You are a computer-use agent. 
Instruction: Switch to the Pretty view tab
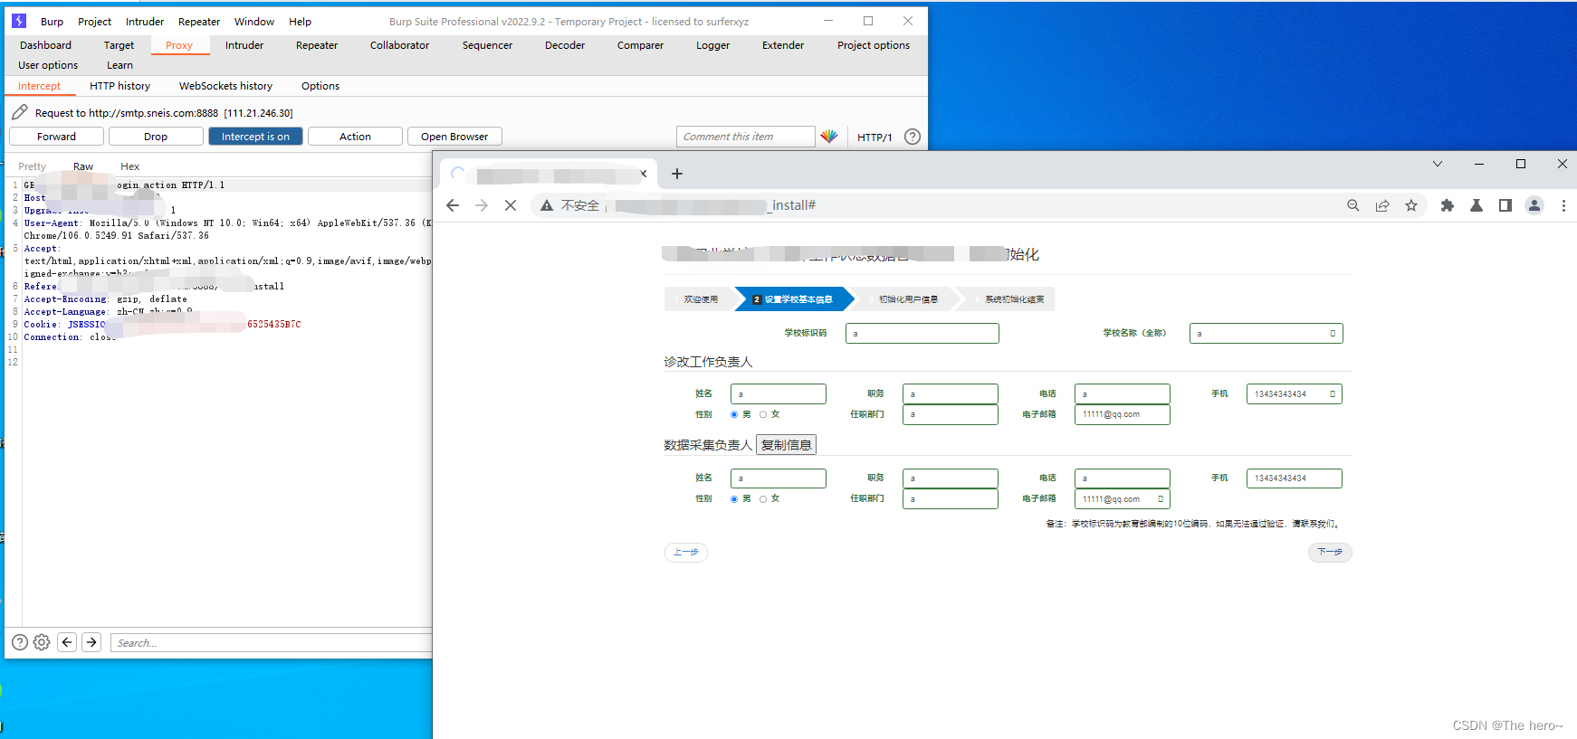click(32, 166)
